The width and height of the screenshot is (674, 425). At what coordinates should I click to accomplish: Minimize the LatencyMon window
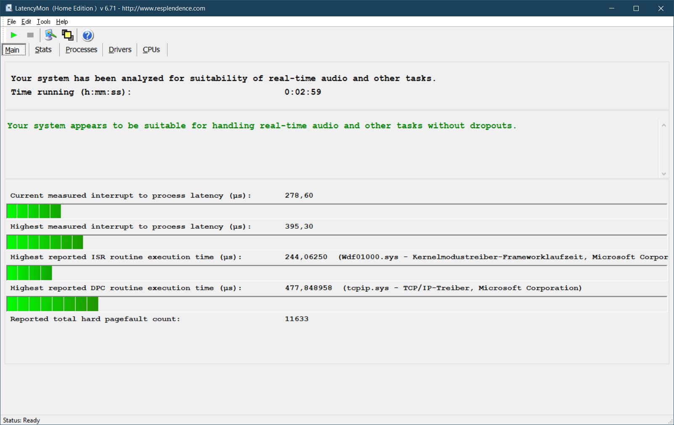coord(612,8)
